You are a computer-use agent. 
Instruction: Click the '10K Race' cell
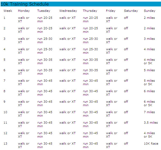[151, 144]
